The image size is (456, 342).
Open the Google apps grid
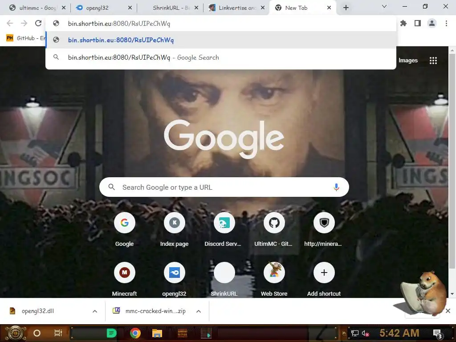[x=433, y=61]
